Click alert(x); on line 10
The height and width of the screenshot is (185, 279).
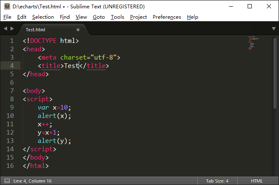(x=54, y=116)
